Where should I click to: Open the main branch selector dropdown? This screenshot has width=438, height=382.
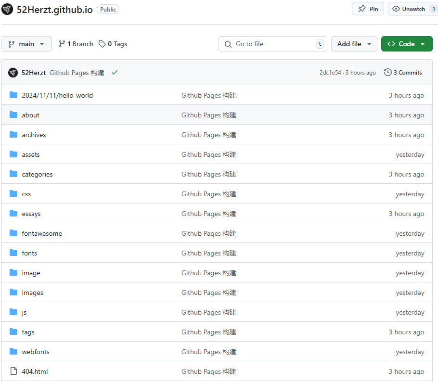(x=26, y=44)
